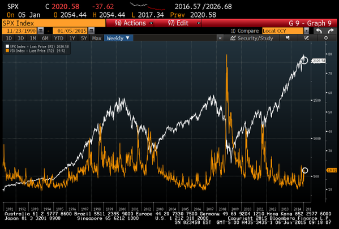Click the start date field 11/23/1990

pos(20,31)
